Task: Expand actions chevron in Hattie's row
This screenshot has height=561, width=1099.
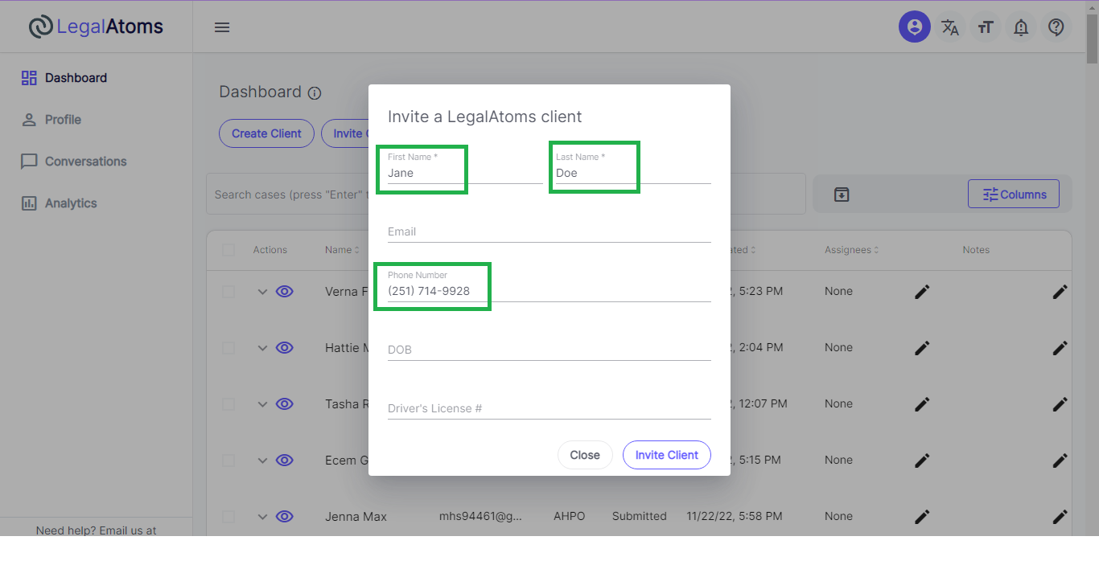Action: 262,348
